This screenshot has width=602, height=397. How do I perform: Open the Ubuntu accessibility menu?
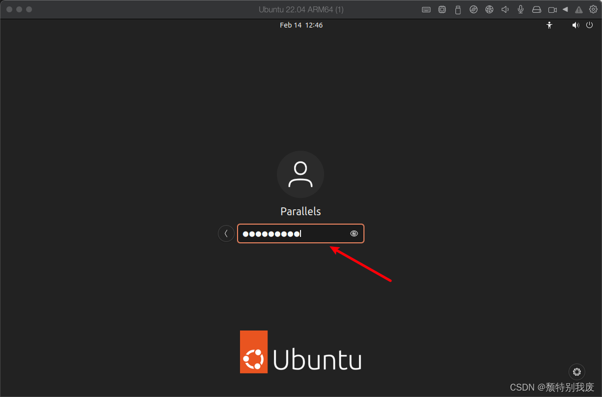[550, 25]
